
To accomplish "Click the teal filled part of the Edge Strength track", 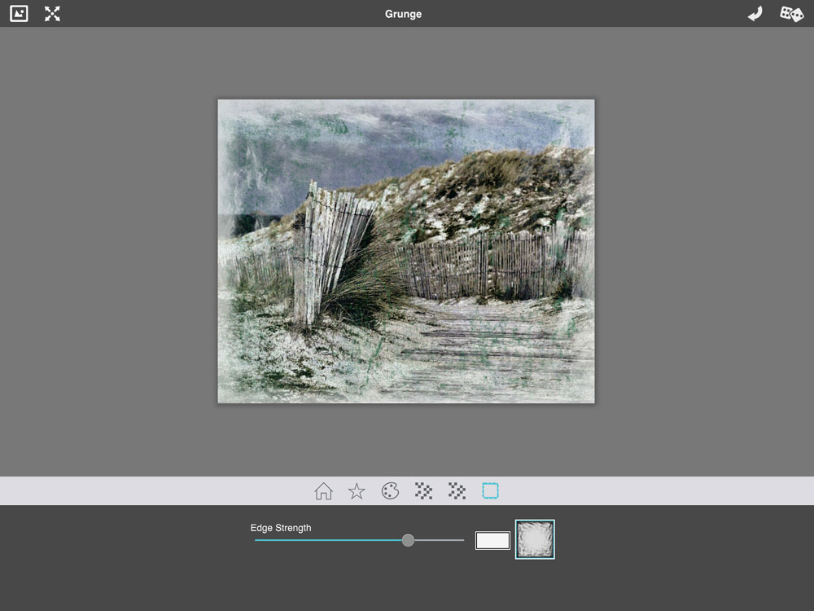I will click(x=326, y=540).
